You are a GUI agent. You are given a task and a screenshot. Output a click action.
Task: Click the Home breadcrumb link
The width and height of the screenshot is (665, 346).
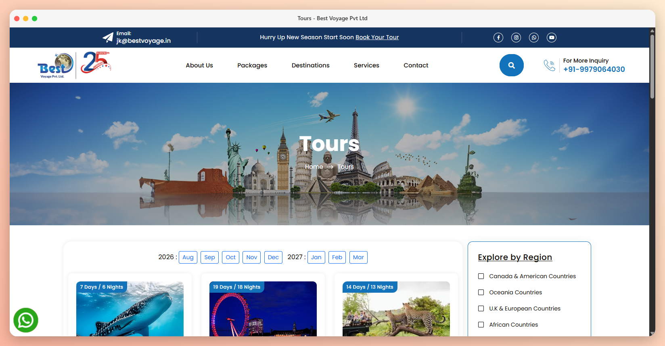coord(314,167)
